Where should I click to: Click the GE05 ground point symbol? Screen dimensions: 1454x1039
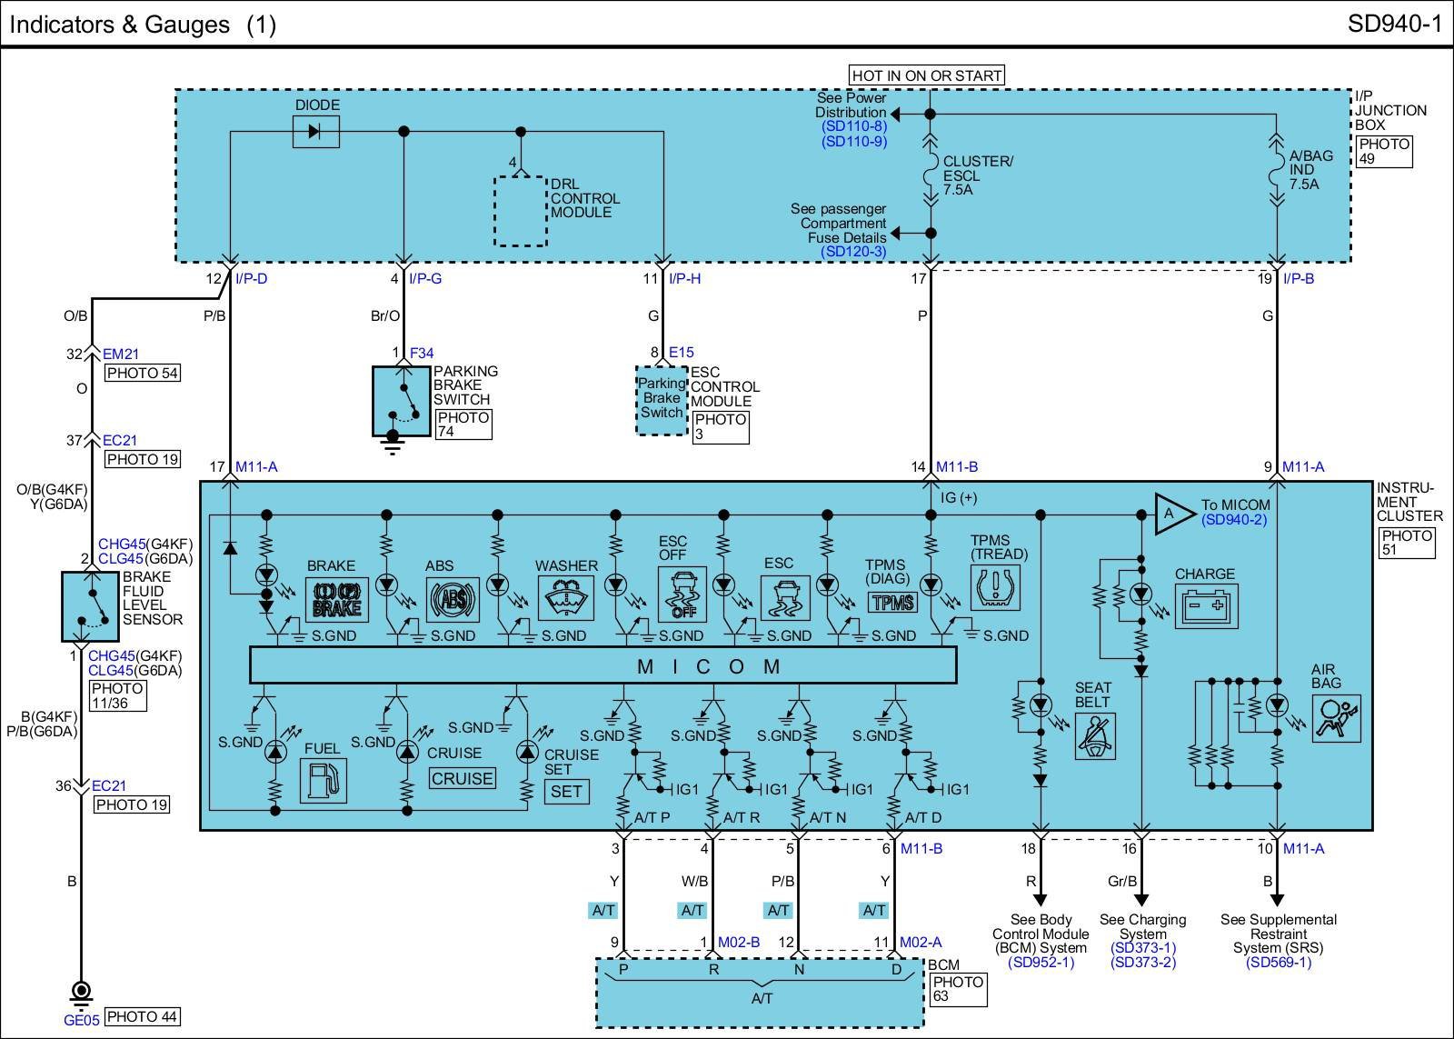point(81,991)
